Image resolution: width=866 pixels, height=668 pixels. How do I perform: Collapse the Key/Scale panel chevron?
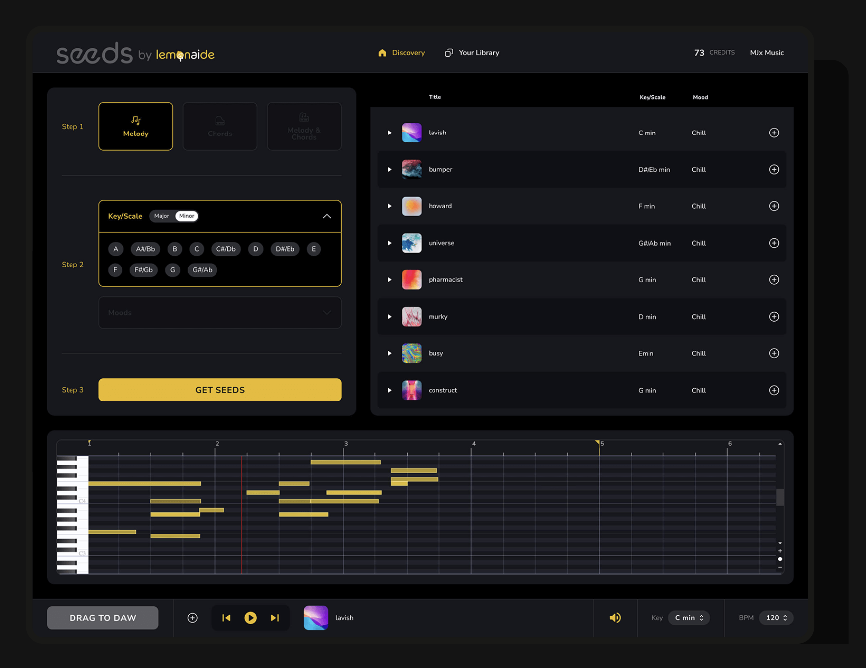coord(327,216)
